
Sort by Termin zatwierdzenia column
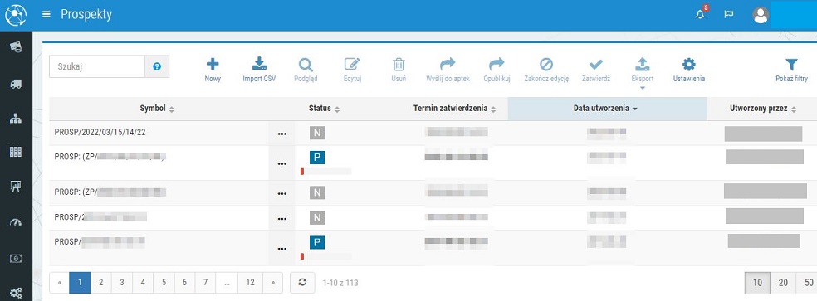[455, 109]
